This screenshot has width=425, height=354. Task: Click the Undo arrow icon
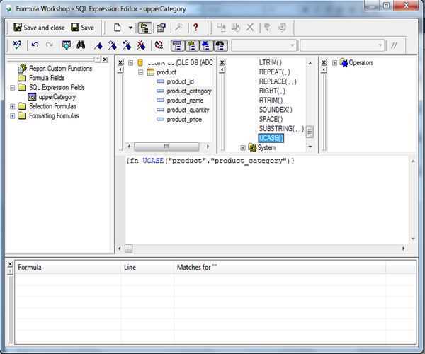click(x=35, y=45)
